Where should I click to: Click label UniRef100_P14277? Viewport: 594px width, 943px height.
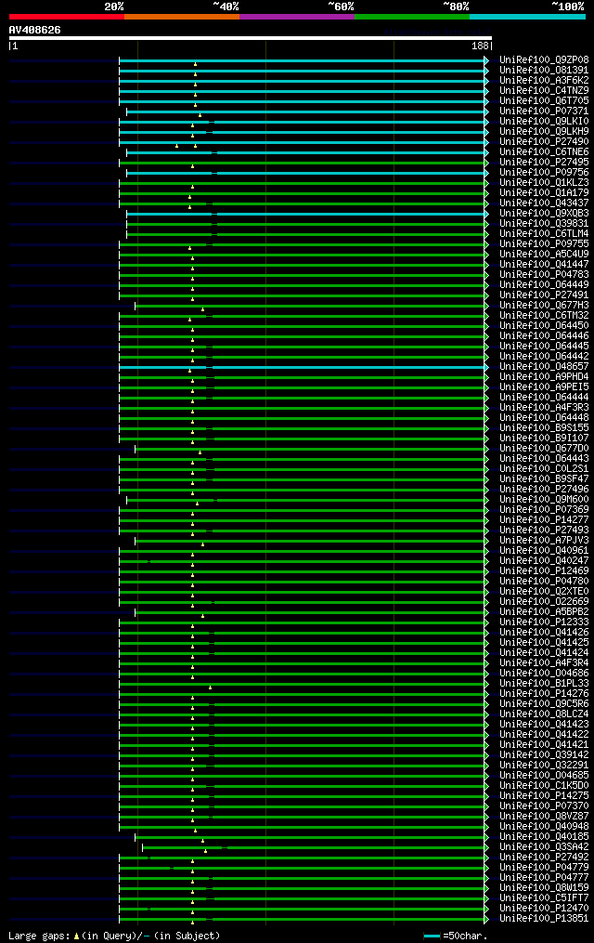point(544,519)
